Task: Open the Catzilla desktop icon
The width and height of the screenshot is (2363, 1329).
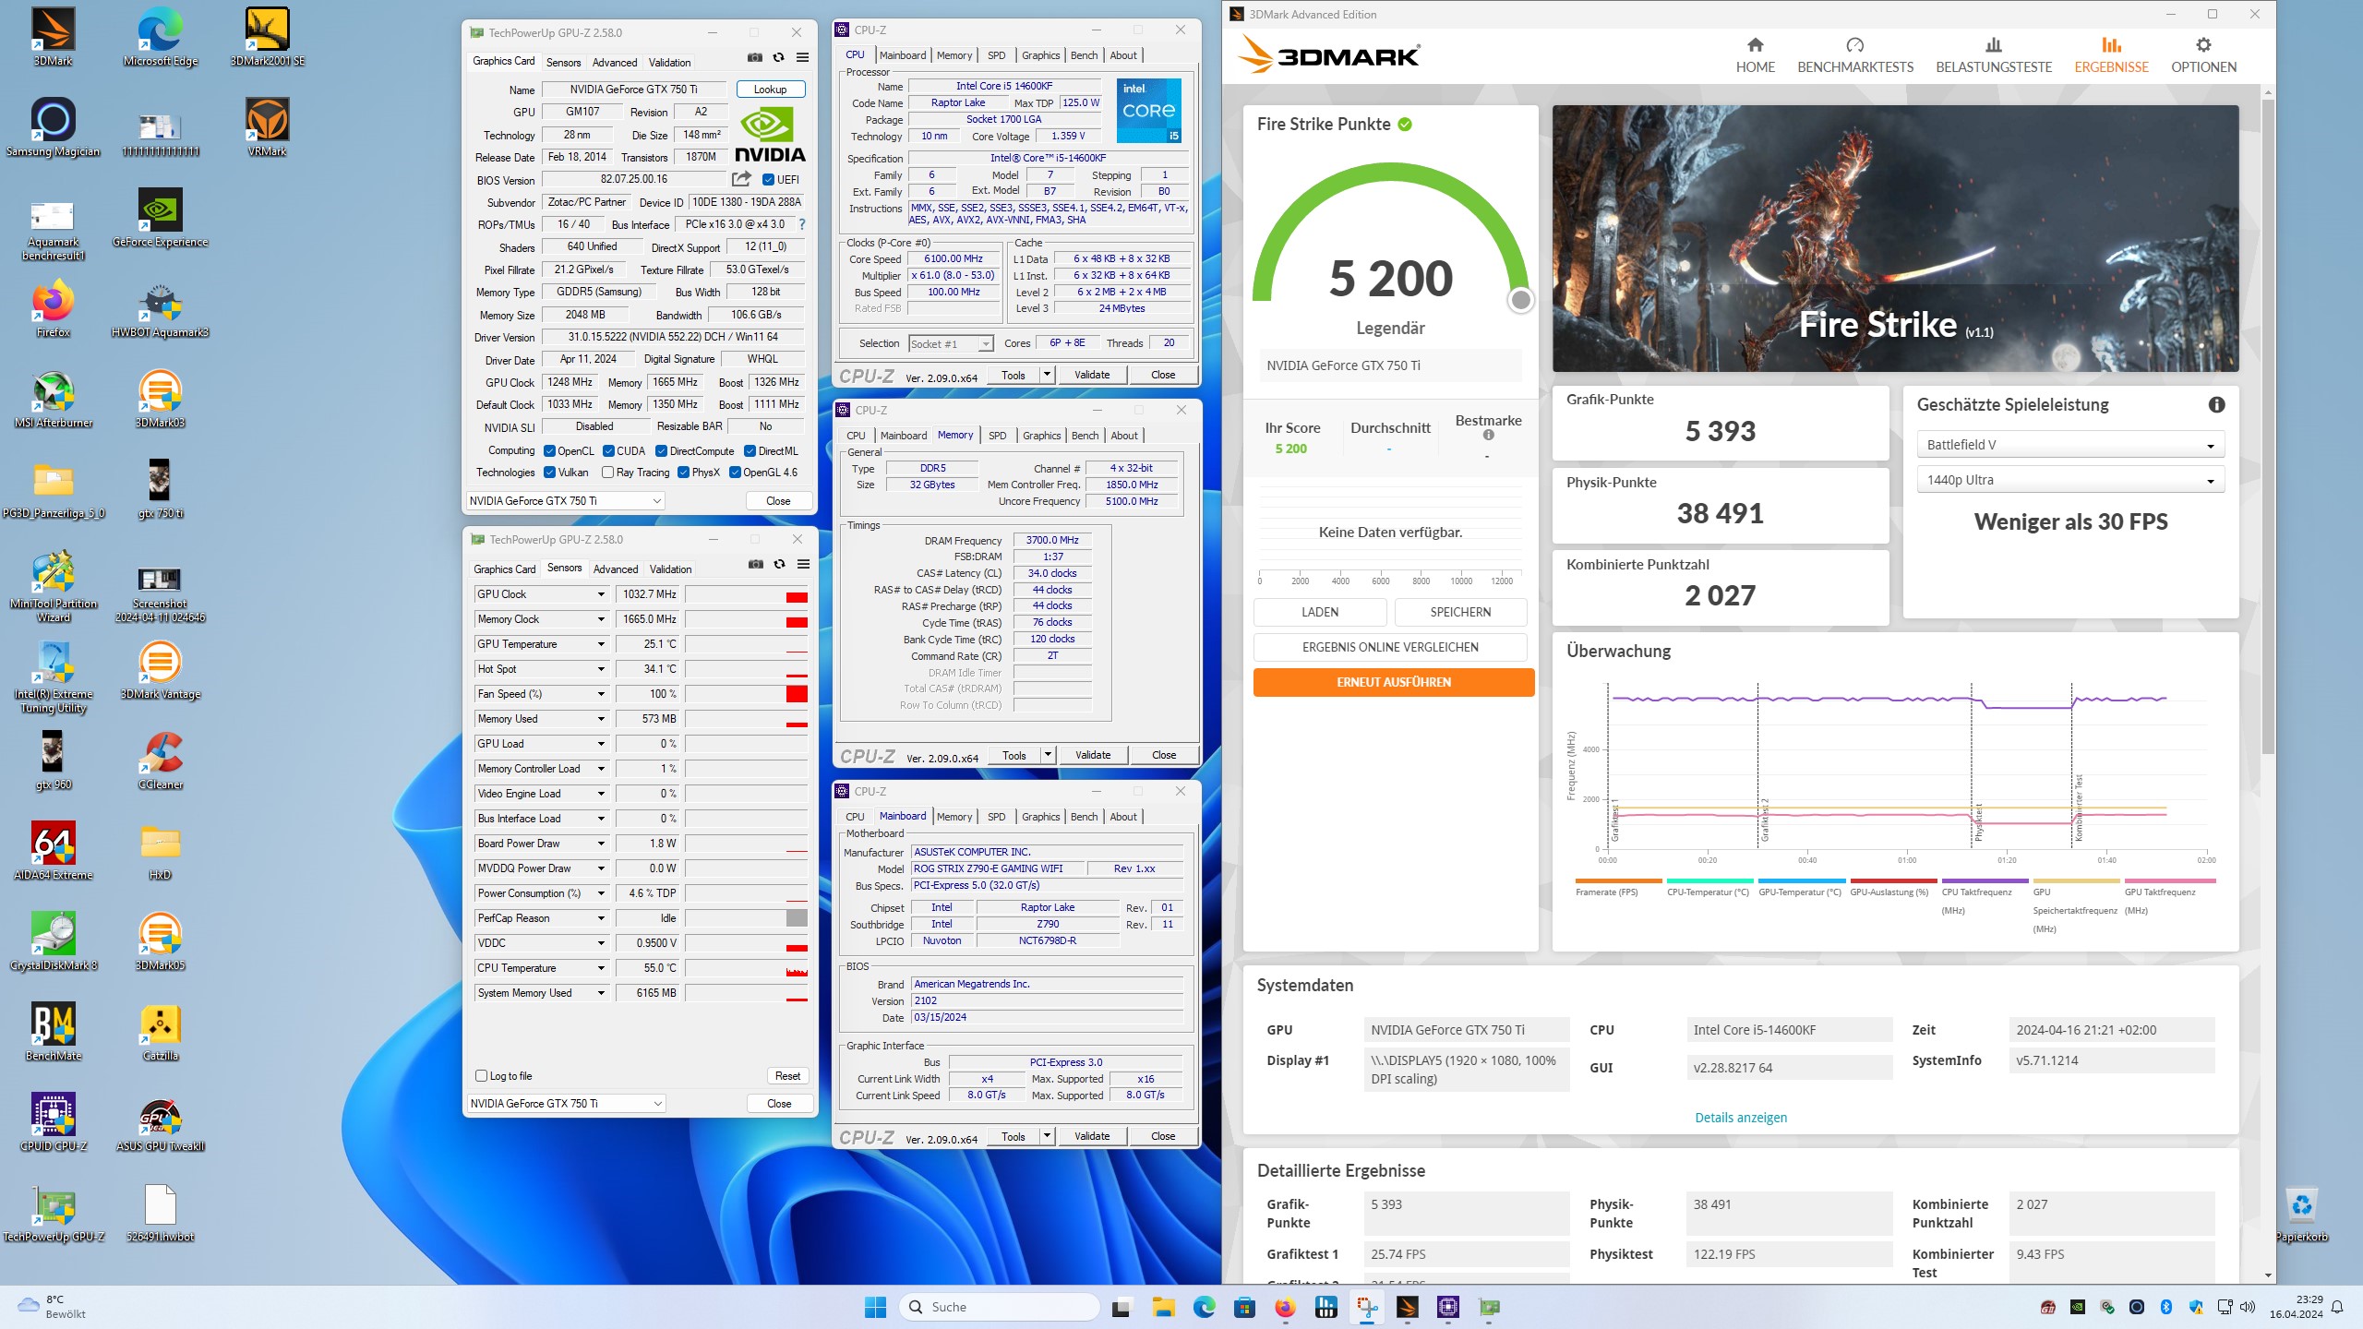Action: click(x=161, y=1032)
